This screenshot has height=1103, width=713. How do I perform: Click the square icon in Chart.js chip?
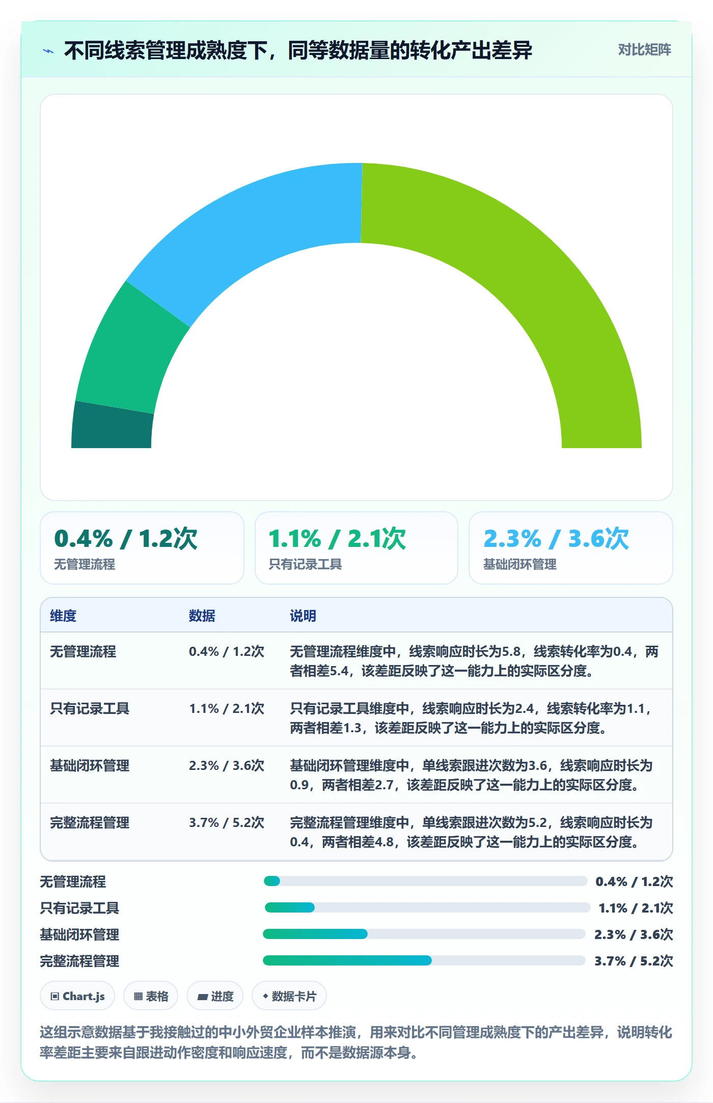point(55,997)
